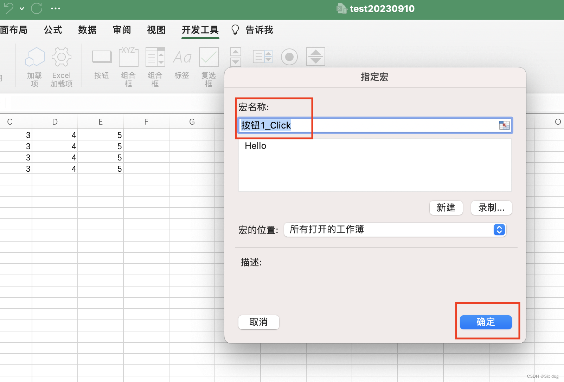Click the 录制... button
This screenshot has height=382, width=564.
[492, 208]
